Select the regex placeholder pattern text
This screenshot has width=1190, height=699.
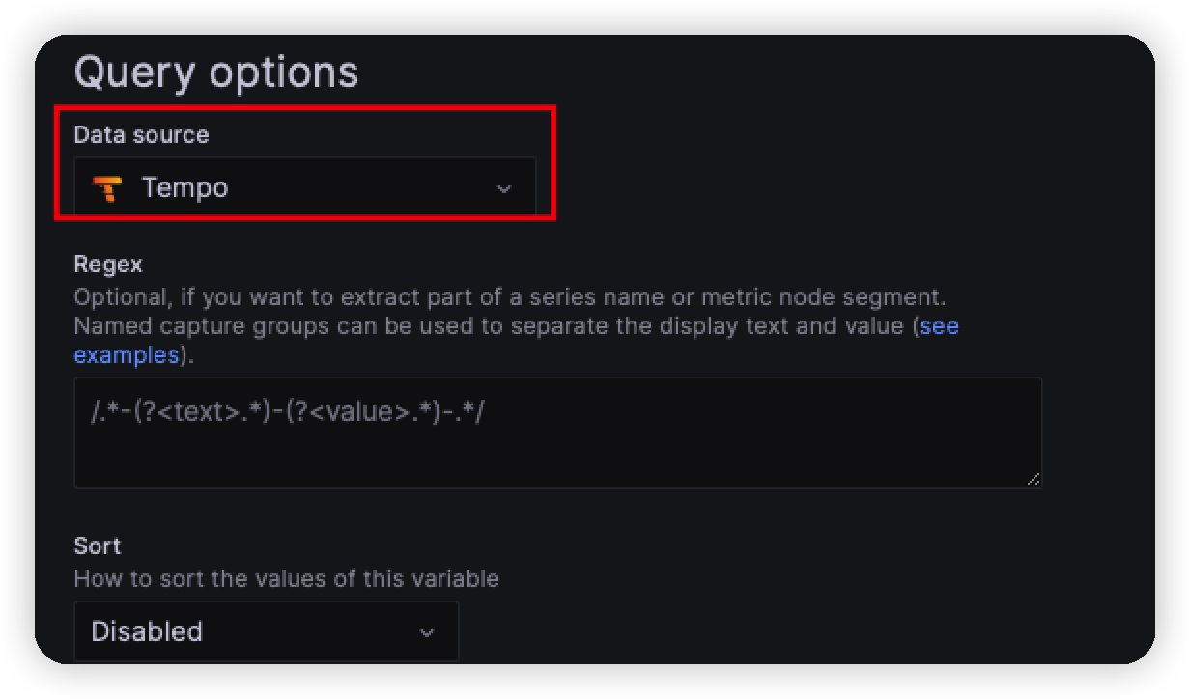pos(285,411)
